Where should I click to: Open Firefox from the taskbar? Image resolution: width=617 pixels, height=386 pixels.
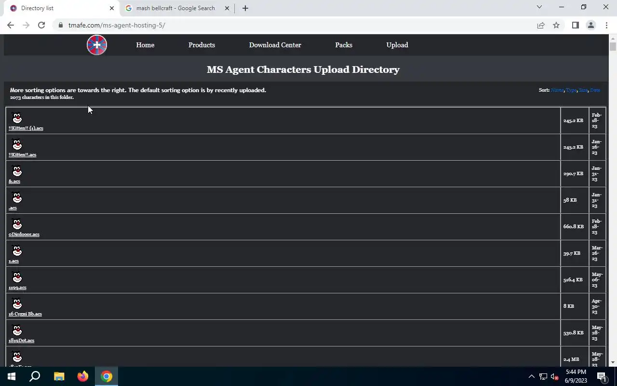(x=83, y=376)
